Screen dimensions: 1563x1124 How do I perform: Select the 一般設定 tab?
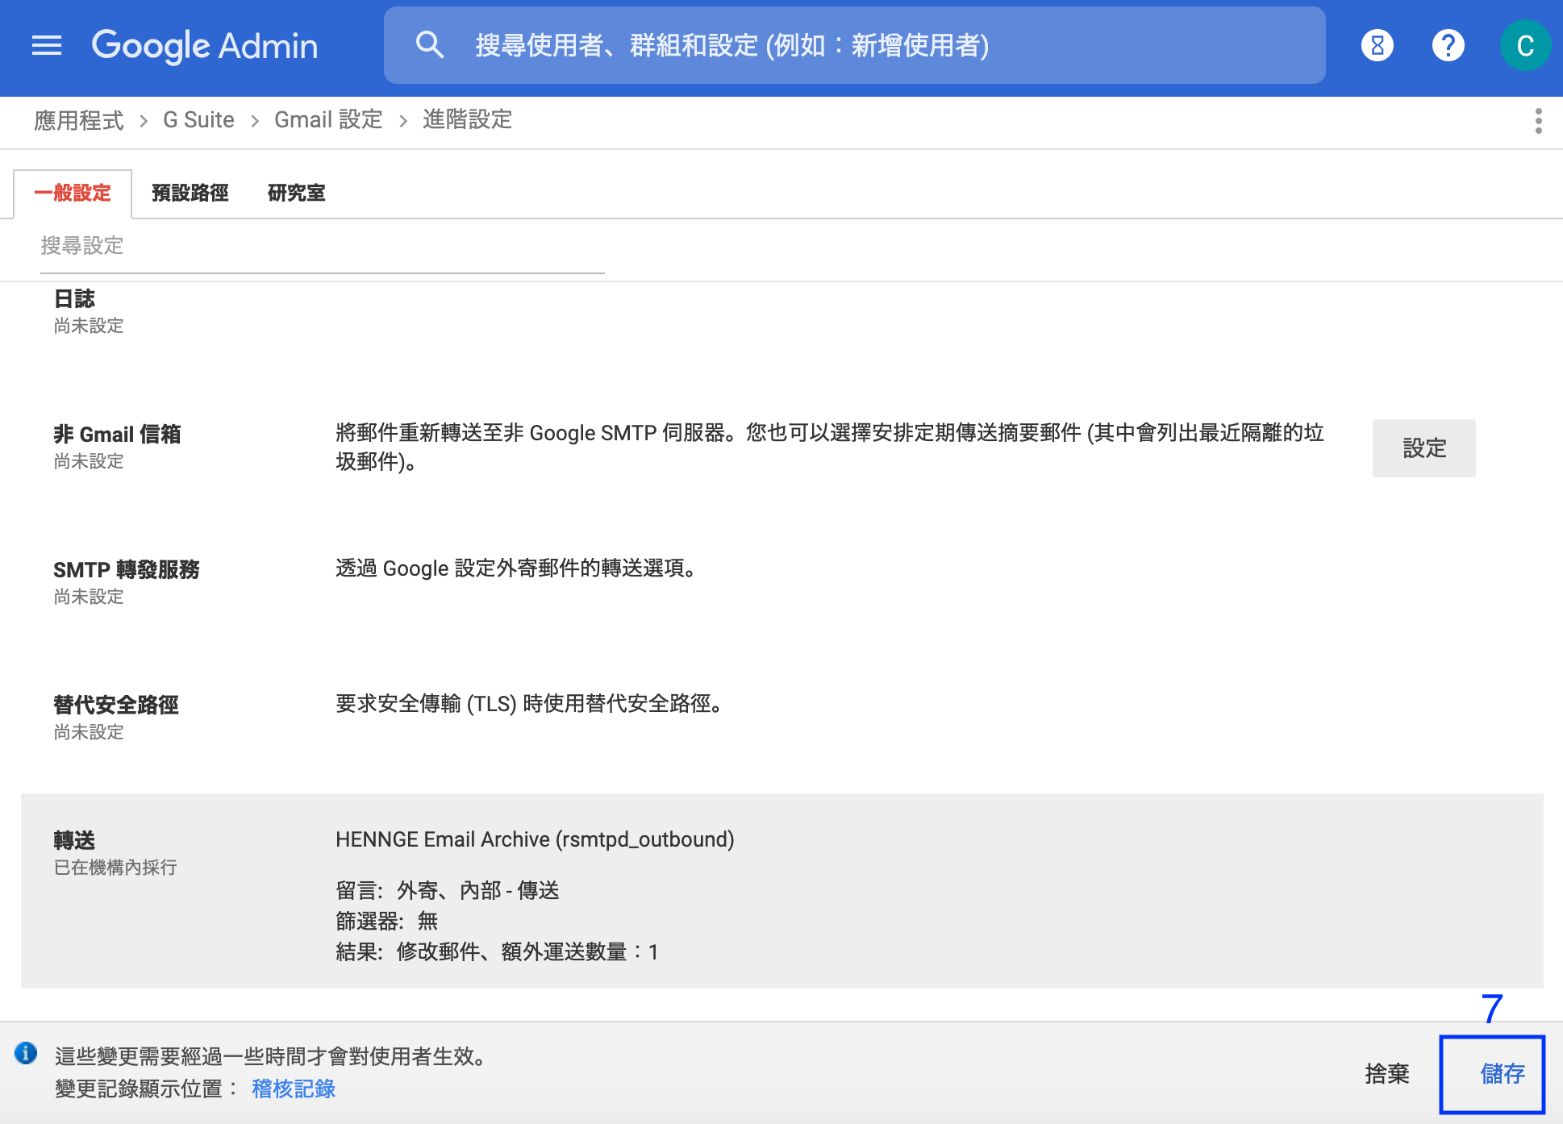tap(73, 194)
